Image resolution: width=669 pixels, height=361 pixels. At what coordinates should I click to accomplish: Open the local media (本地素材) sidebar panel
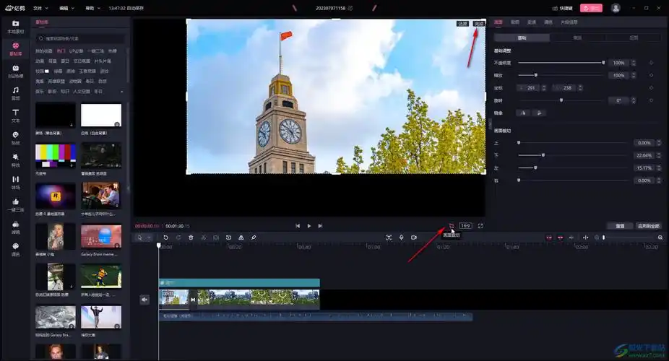(15, 26)
